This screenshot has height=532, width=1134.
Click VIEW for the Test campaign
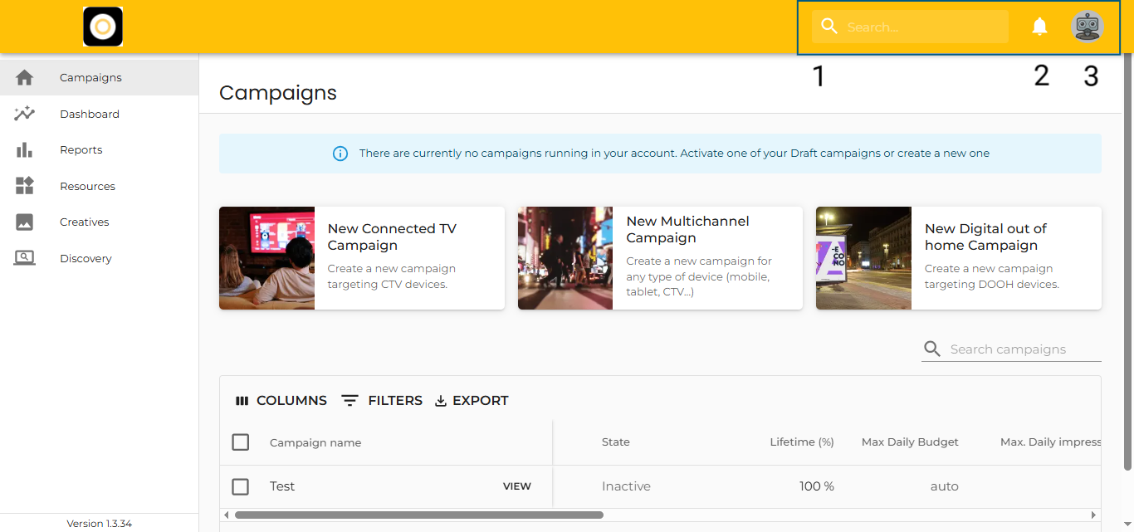point(516,486)
